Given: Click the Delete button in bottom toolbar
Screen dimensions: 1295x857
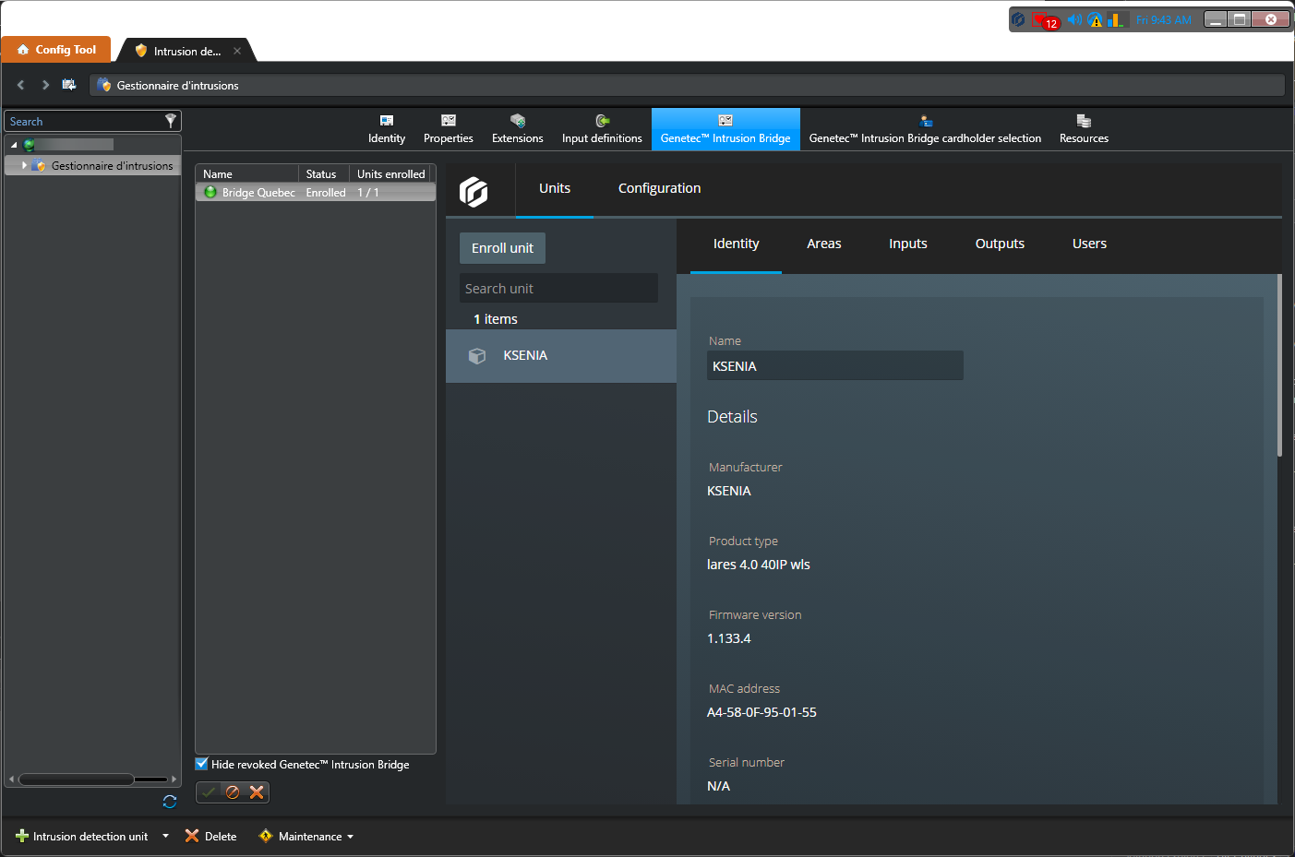Looking at the screenshot, I should click(x=211, y=837).
